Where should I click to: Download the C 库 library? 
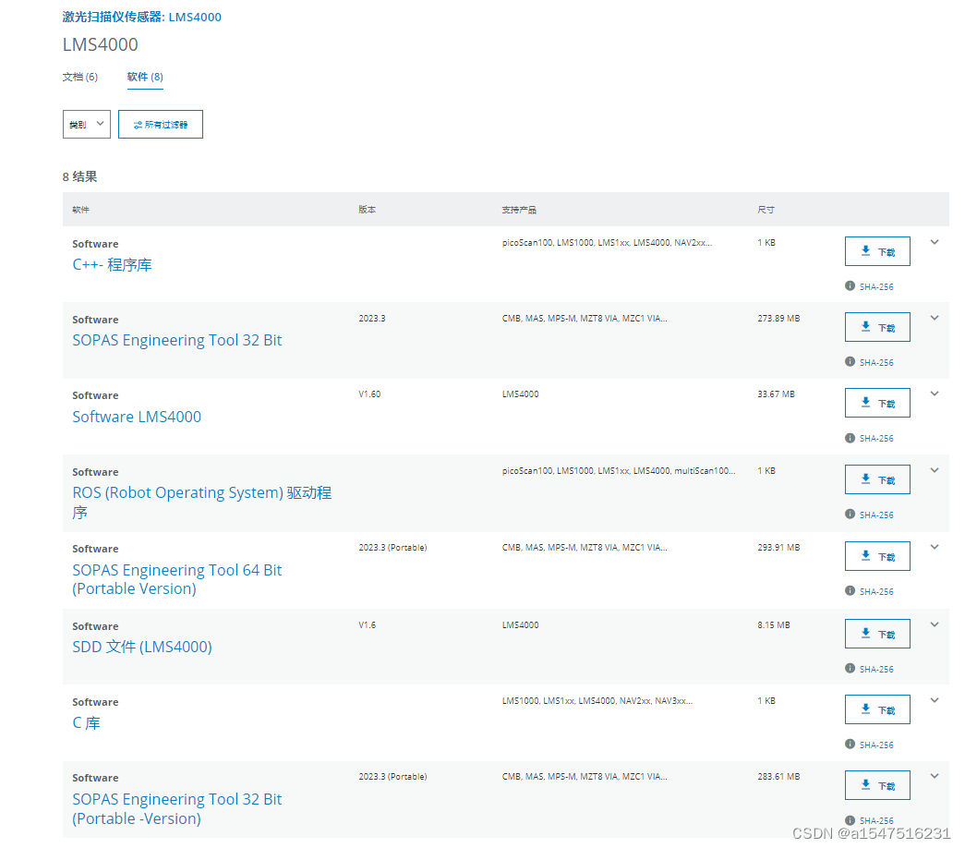[x=877, y=709]
